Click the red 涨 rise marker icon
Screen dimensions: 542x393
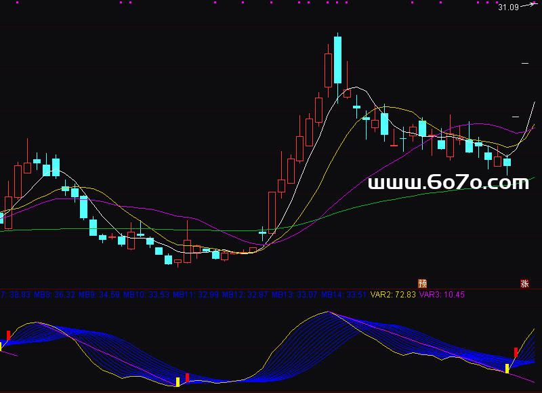tap(524, 283)
